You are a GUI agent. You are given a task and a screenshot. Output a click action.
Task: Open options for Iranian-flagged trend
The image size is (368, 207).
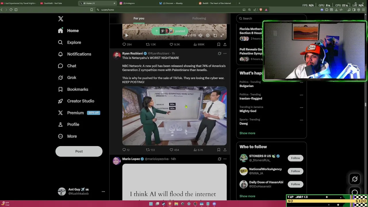[301, 95]
